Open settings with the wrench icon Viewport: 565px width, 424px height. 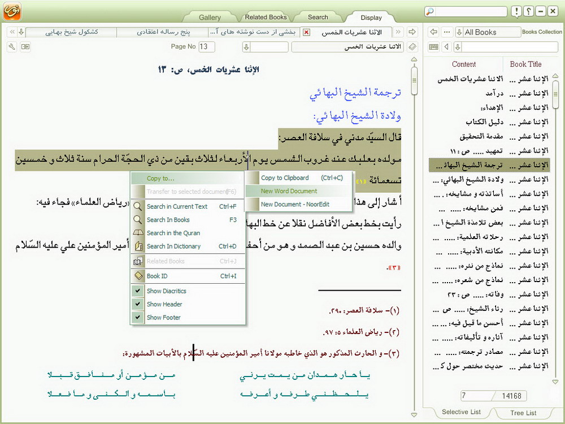pyautogui.click(x=12, y=46)
